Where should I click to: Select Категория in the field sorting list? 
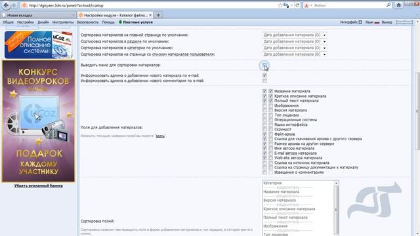pyautogui.click(x=272, y=183)
